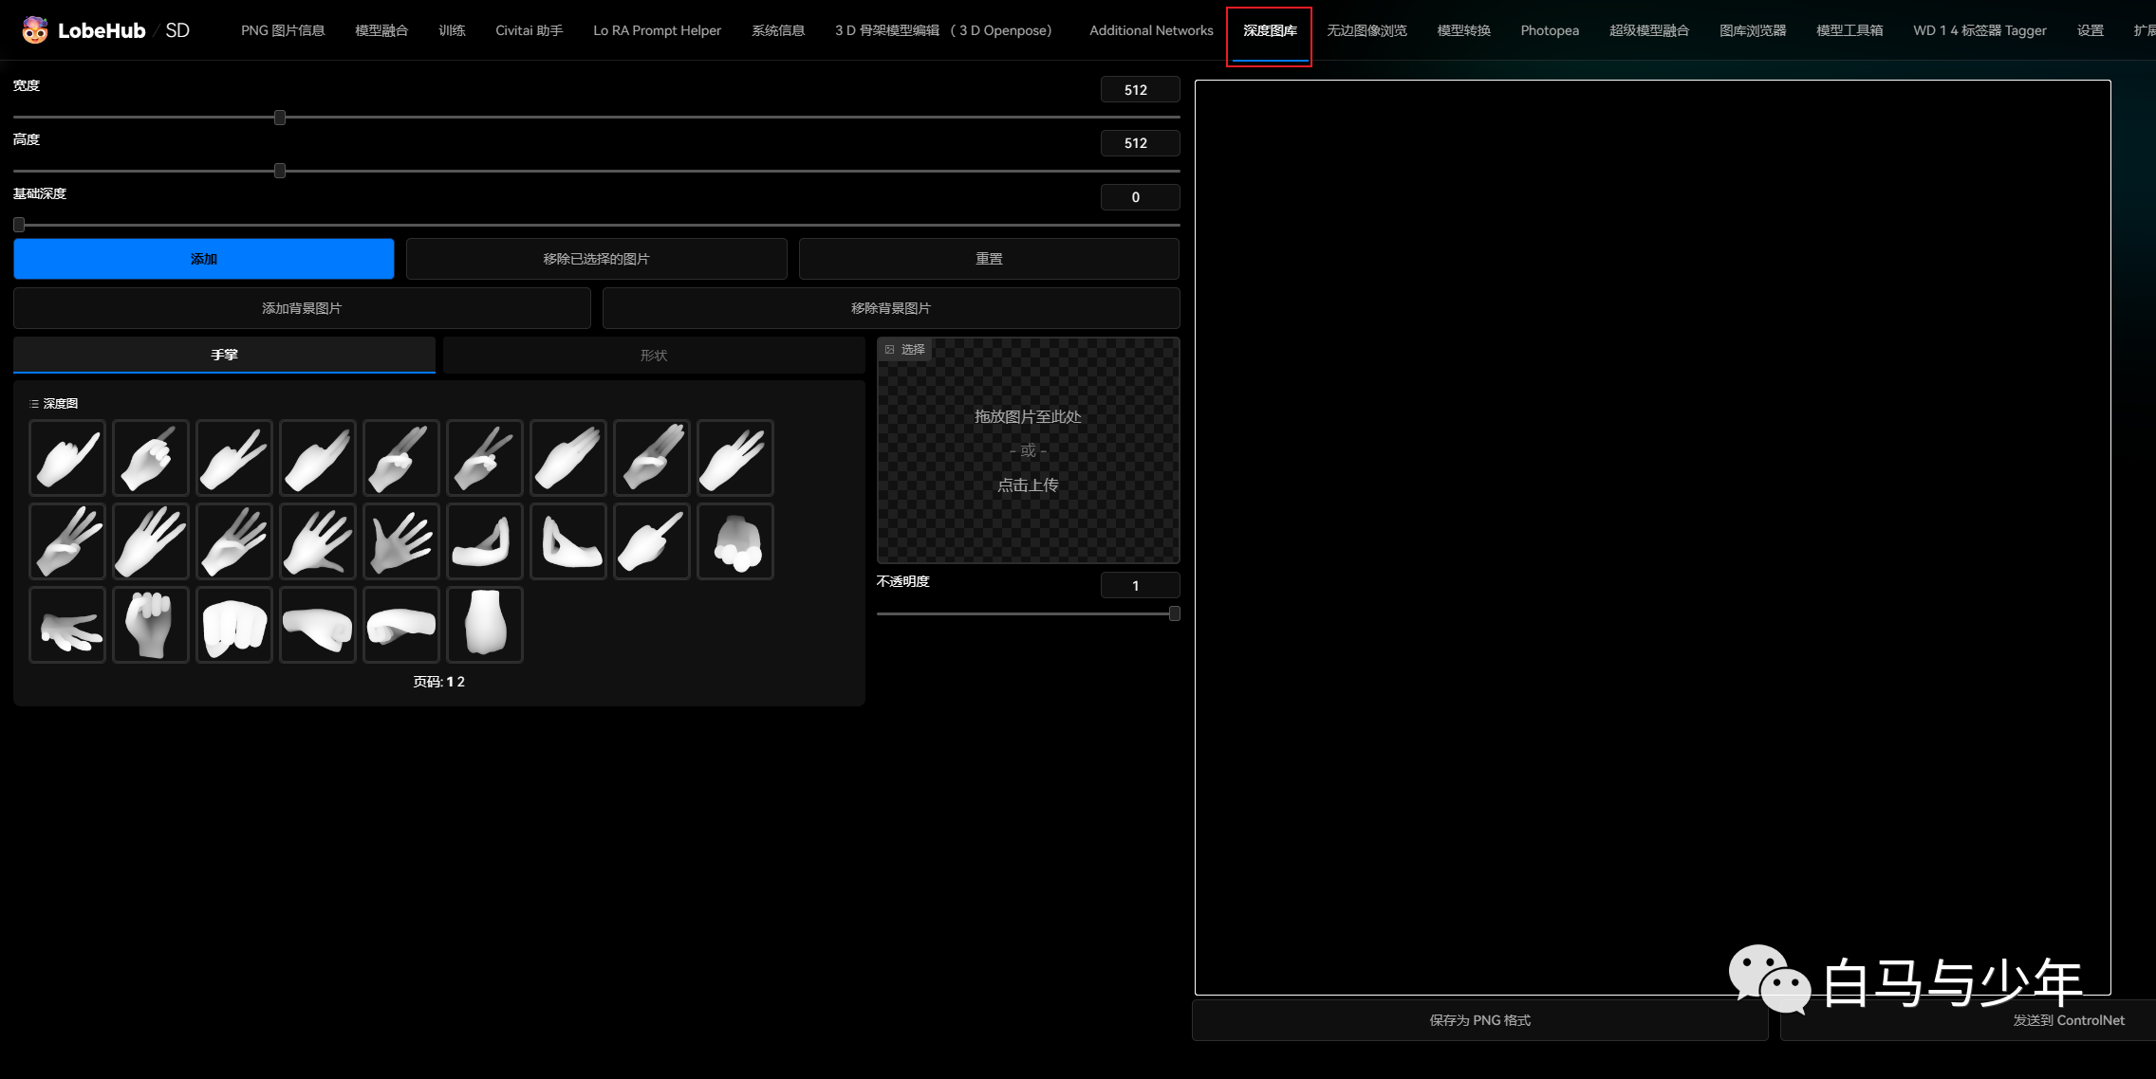
Task: Go to page 2 of depth gallery
Action: pos(461,682)
